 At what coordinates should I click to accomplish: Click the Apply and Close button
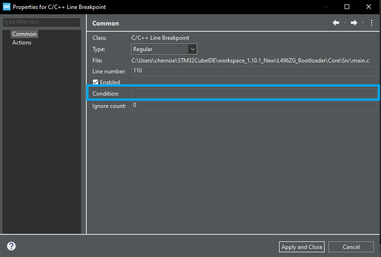click(302, 247)
